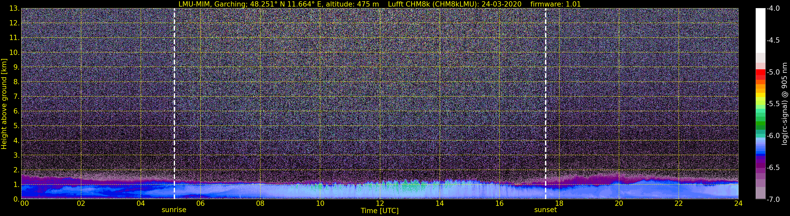The height and width of the screenshot is (216, 790).
Task: Click the red color band near -5.0 on colorbar
Action: pos(760,72)
